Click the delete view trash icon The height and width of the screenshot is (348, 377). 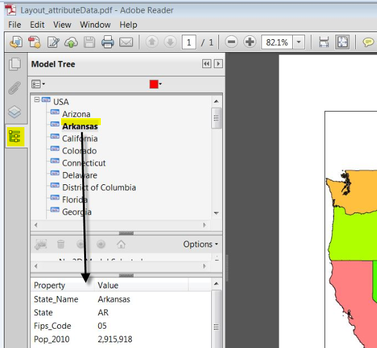61,245
